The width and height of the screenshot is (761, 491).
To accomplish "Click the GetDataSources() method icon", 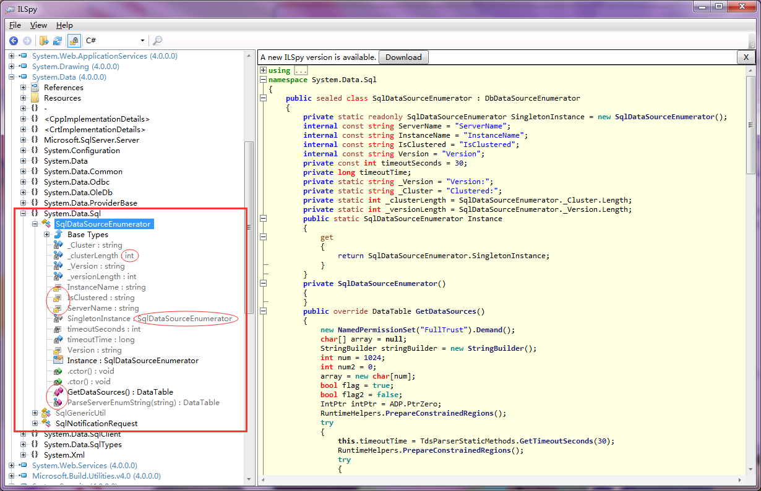I will point(58,392).
